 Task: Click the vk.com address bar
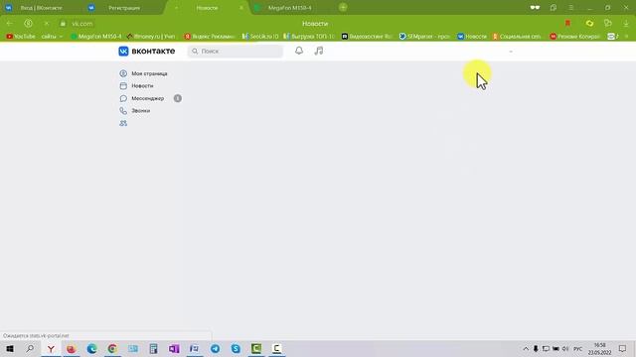(81, 24)
